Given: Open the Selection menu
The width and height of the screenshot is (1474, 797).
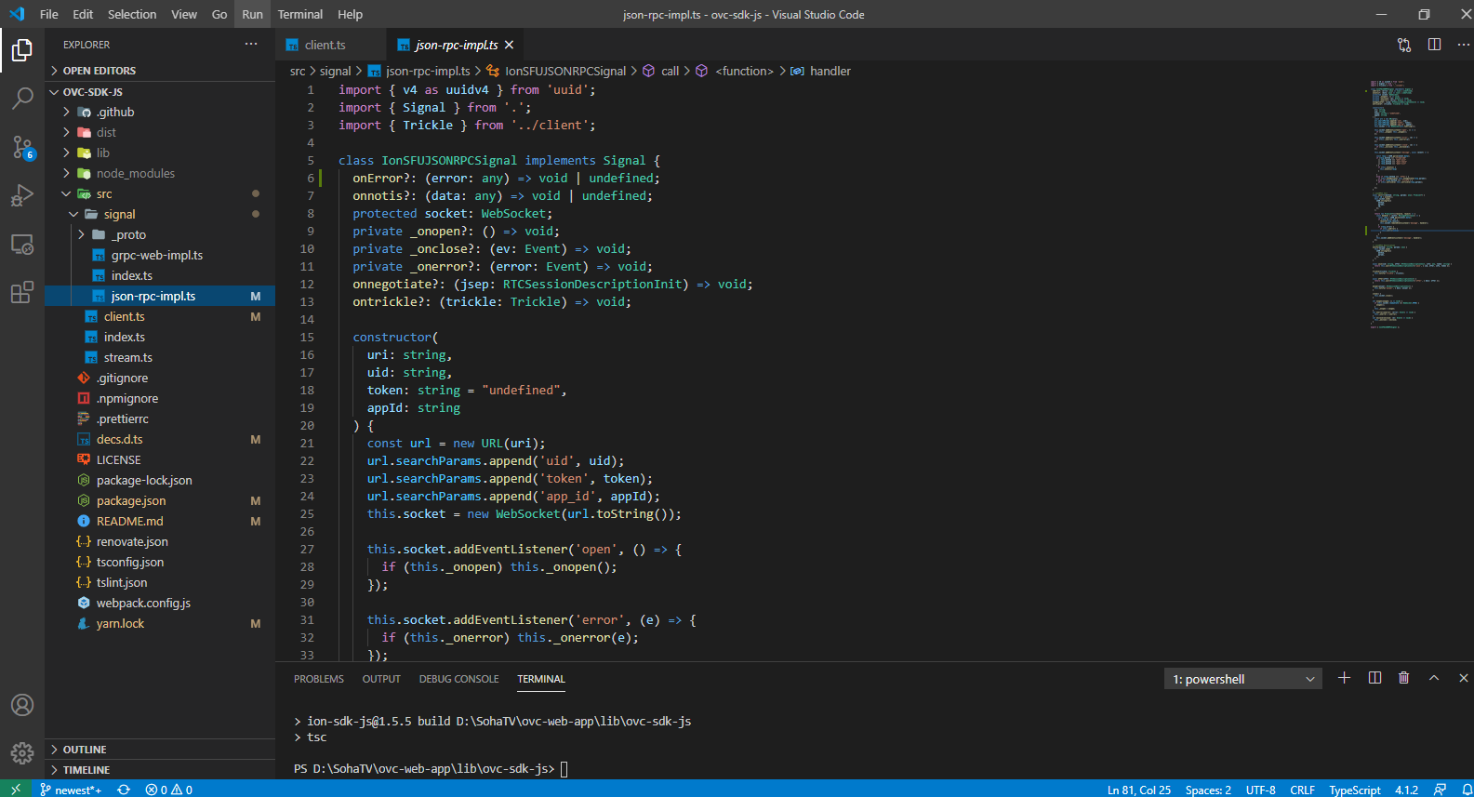Looking at the screenshot, I should (x=132, y=14).
